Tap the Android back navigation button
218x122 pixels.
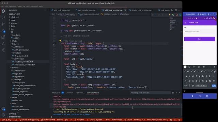point(192,96)
